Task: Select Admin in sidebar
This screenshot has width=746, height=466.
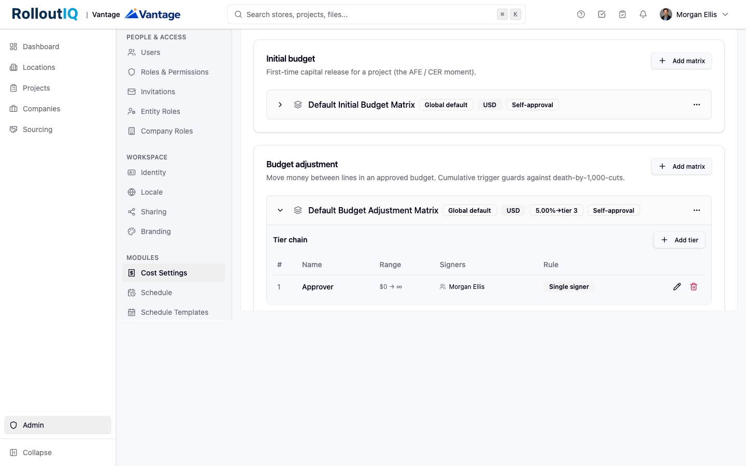Action: pyautogui.click(x=58, y=425)
